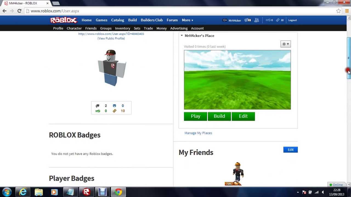Open the Windows Start button
This screenshot has height=197, width=351.
point(7,192)
